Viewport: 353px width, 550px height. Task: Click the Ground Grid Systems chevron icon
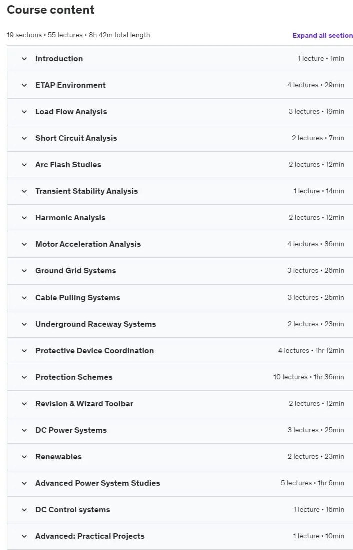(x=24, y=271)
